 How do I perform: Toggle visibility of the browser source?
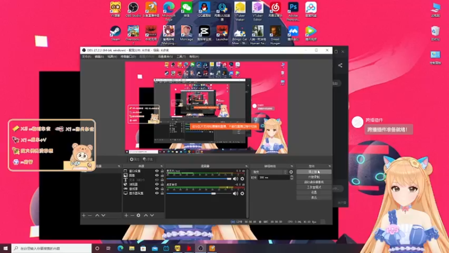point(157,184)
